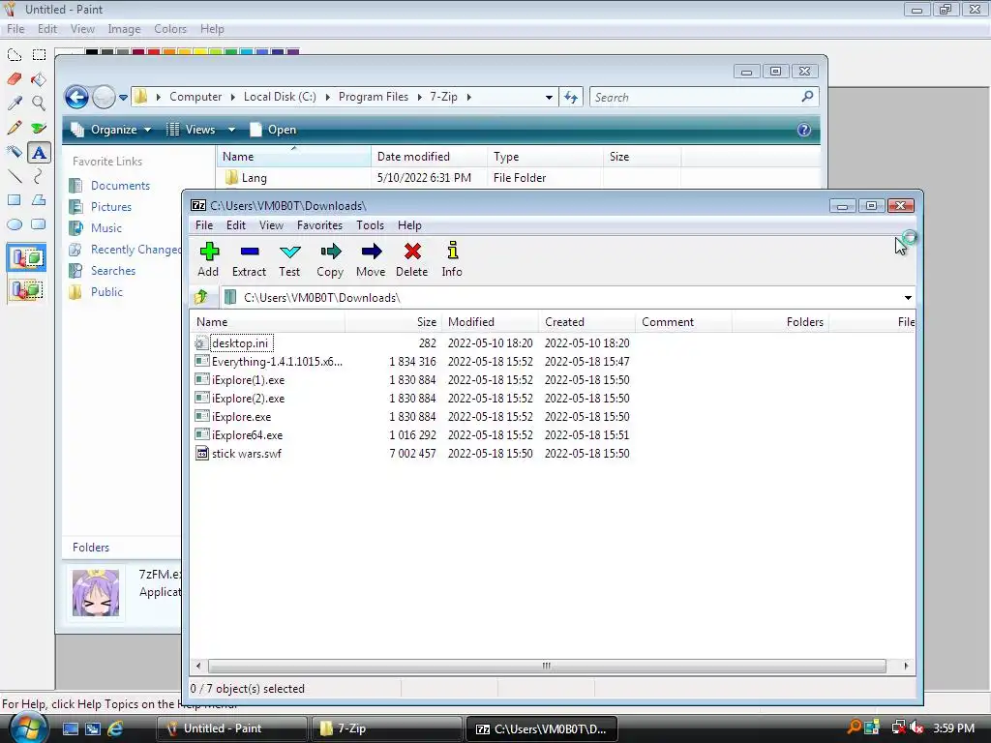Select Paint's Free-Form Select tool

[x=14, y=55]
